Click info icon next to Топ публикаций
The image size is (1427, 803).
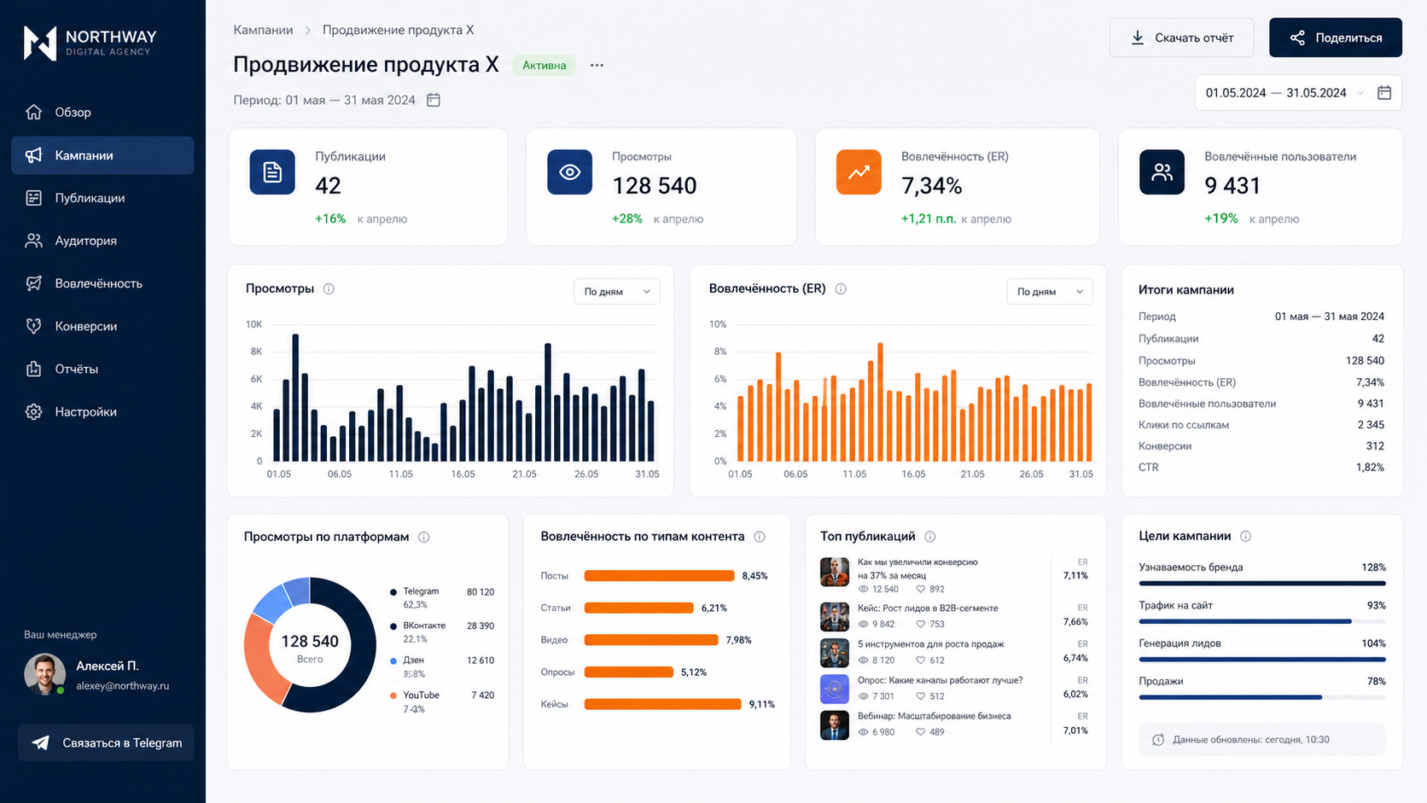point(930,537)
